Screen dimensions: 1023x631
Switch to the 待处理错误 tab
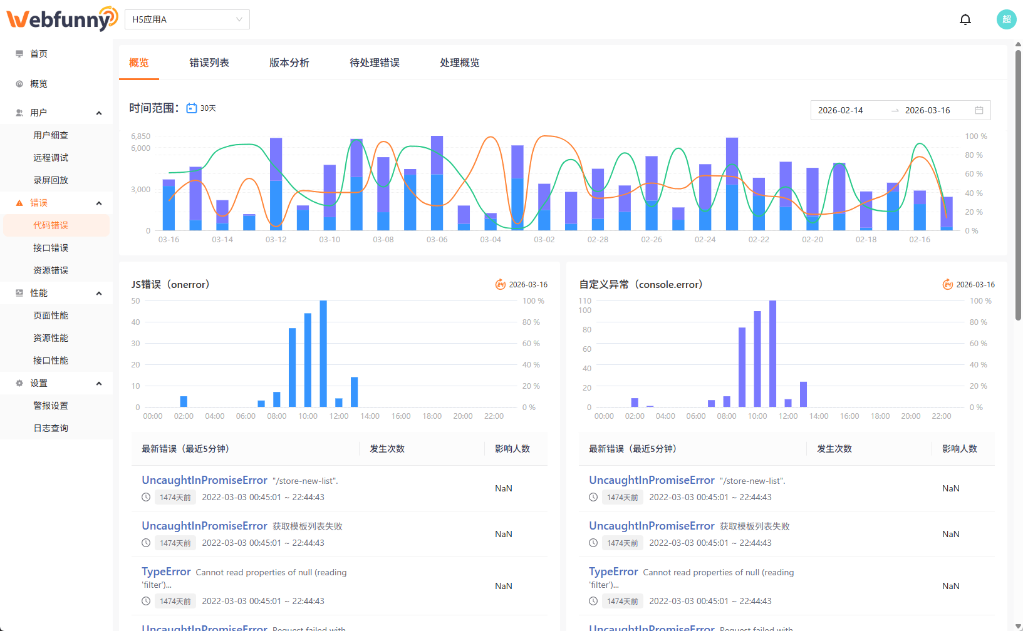[x=375, y=63]
